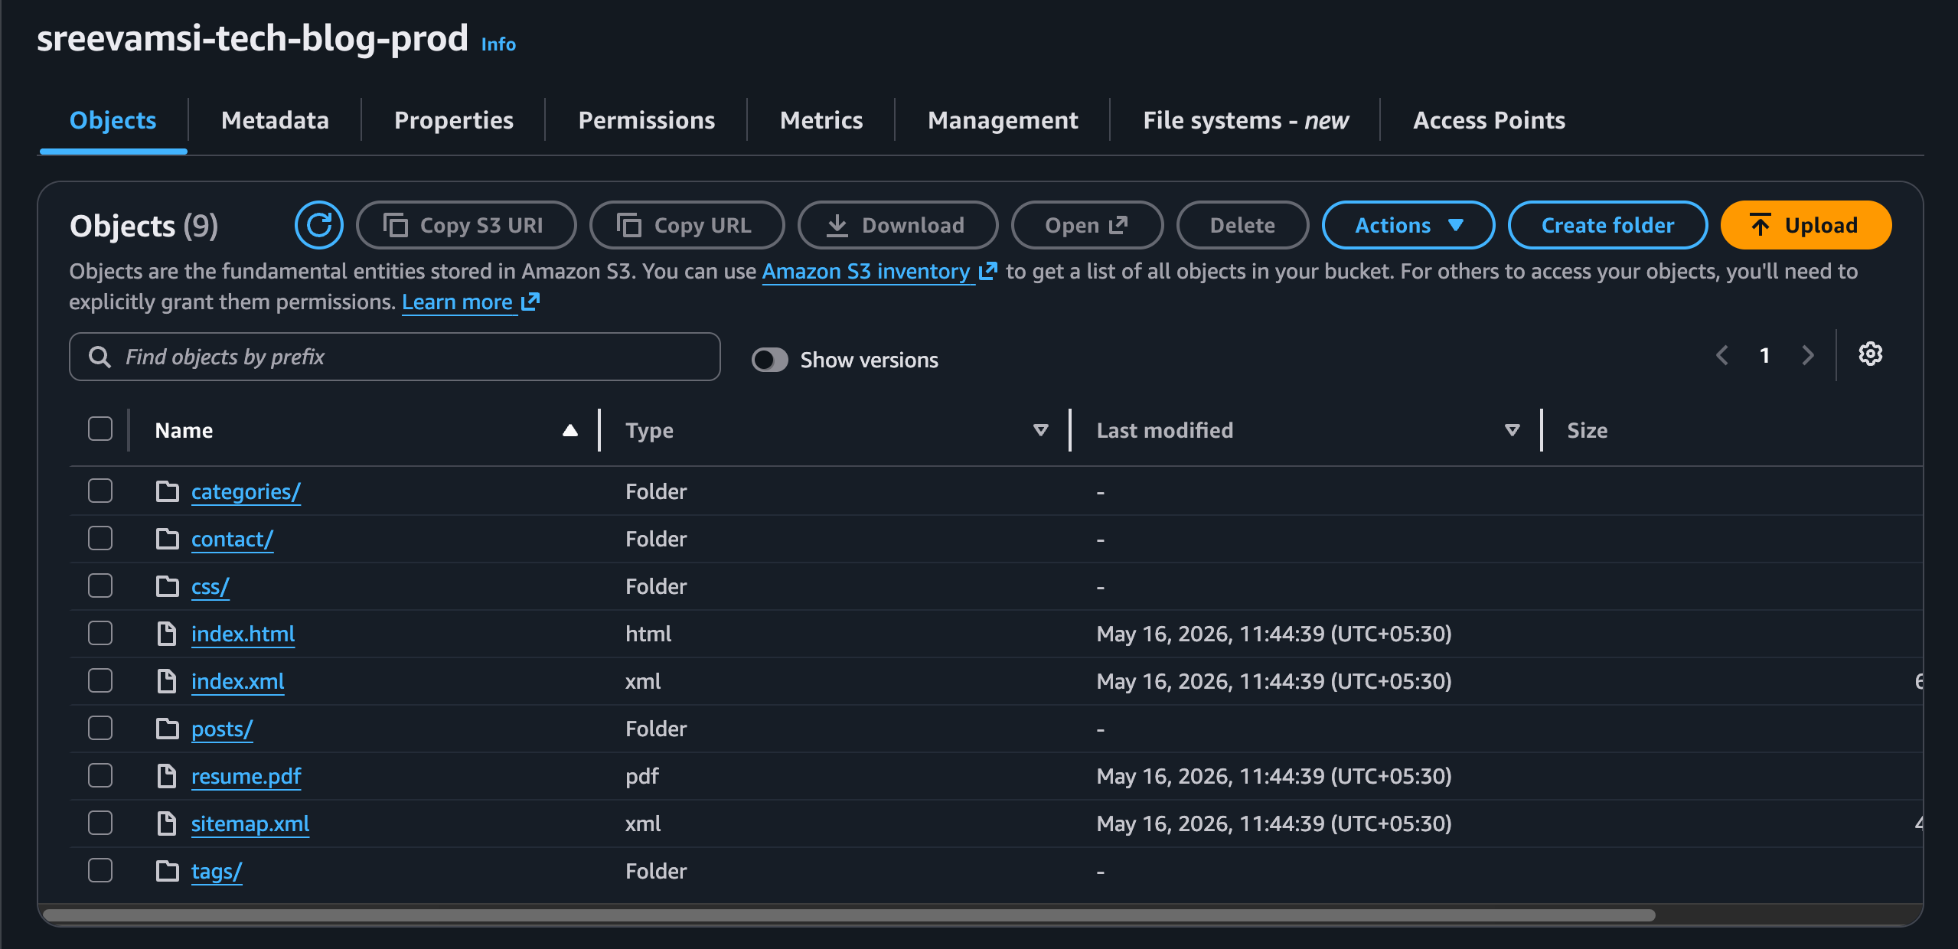Click the folder icon beside css/

(x=167, y=586)
